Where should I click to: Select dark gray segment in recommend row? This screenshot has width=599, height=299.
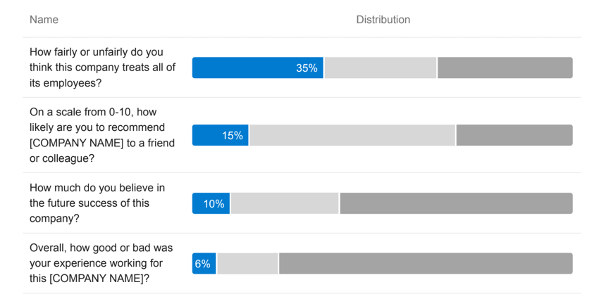[x=514, y=136]
